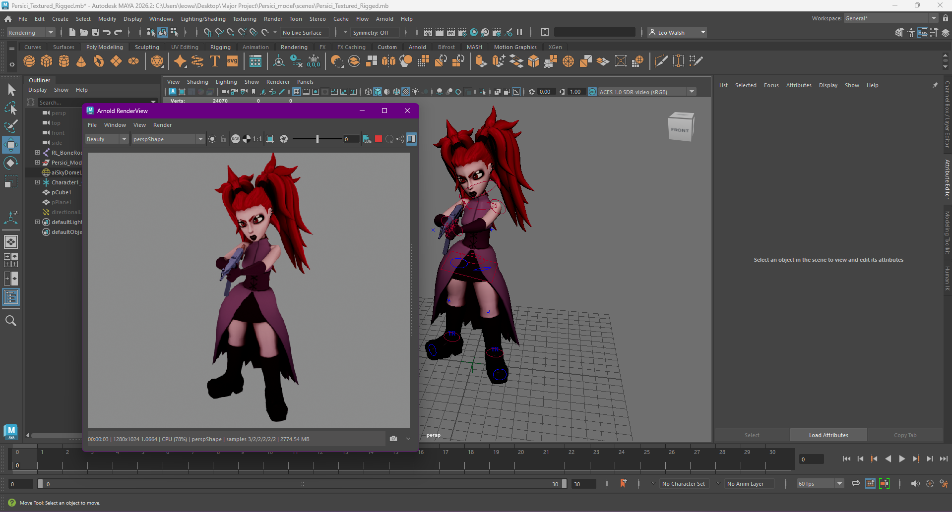Click the snapshot camera icon in RenderView
This screenshot has width=952, height=512.
point(393,439)
